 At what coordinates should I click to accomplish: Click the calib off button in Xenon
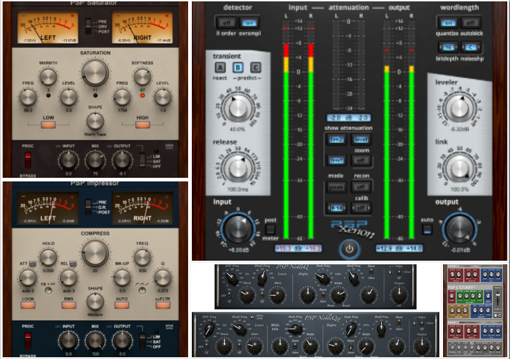(361, 208)
